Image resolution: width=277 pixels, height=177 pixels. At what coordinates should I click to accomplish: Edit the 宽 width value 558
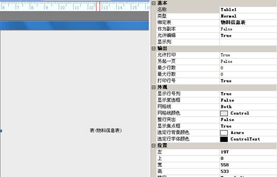pyautogui.click(x=248, y=165)
